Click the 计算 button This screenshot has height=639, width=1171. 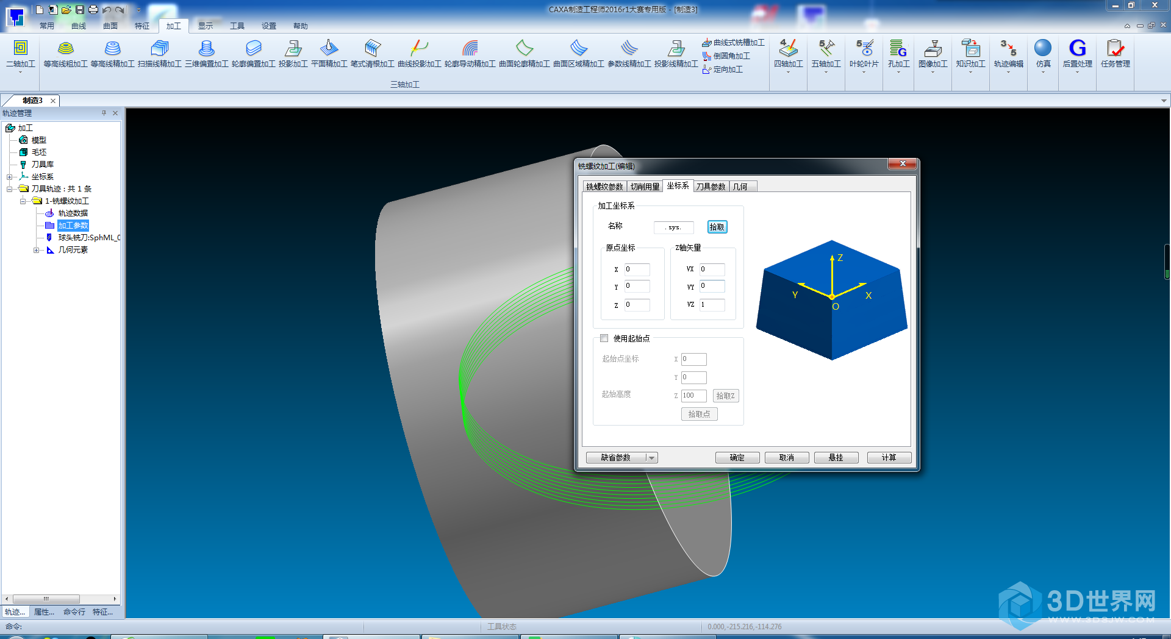click(889, 458)
